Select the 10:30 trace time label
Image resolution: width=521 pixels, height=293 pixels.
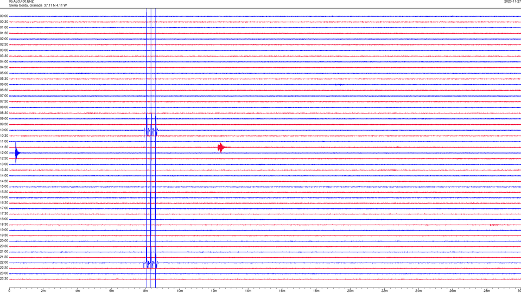click(x=4, y=136)
